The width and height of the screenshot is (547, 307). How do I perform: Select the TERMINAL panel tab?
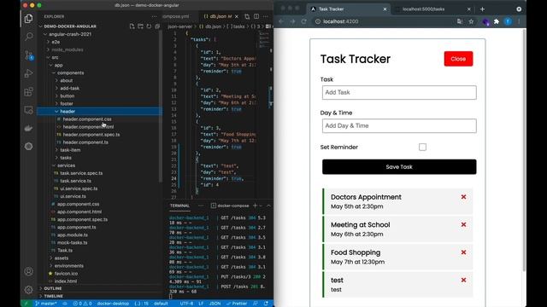click(x=179, y=206)
